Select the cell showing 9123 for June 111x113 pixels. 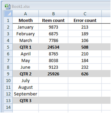[x=53, y=67]
